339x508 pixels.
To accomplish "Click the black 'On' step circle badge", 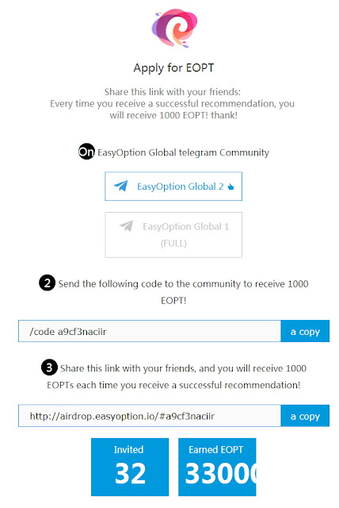I will (x=86, y=152).
